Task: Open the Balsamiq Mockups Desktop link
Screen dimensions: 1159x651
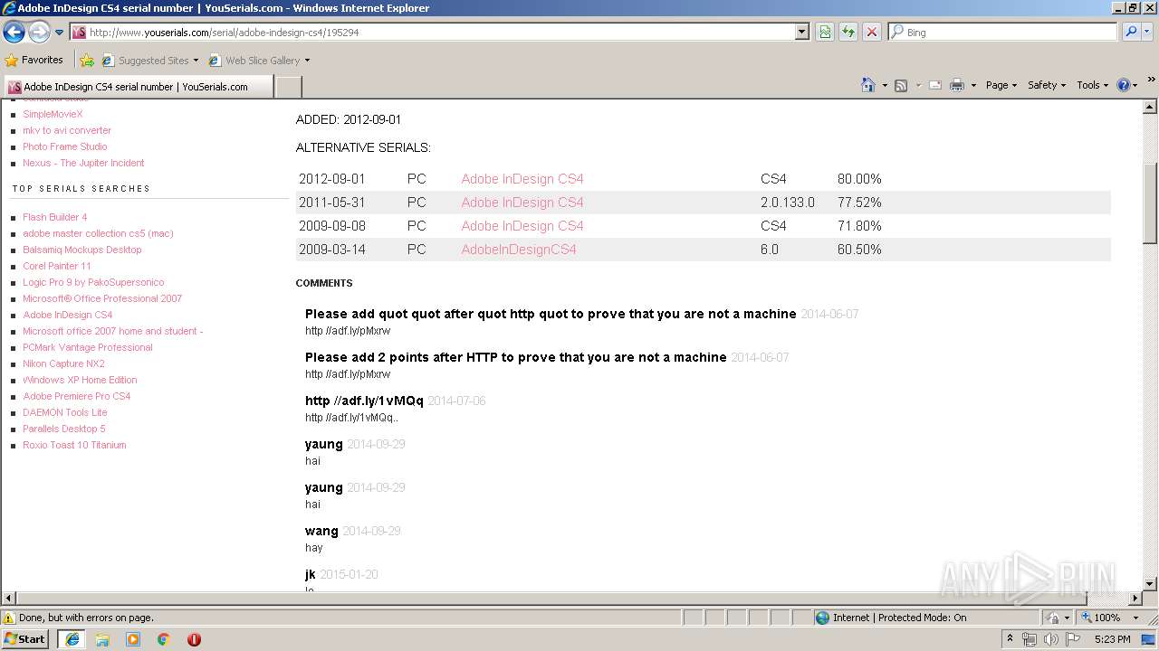Action: pyautogui.click(x=82, y=250)
